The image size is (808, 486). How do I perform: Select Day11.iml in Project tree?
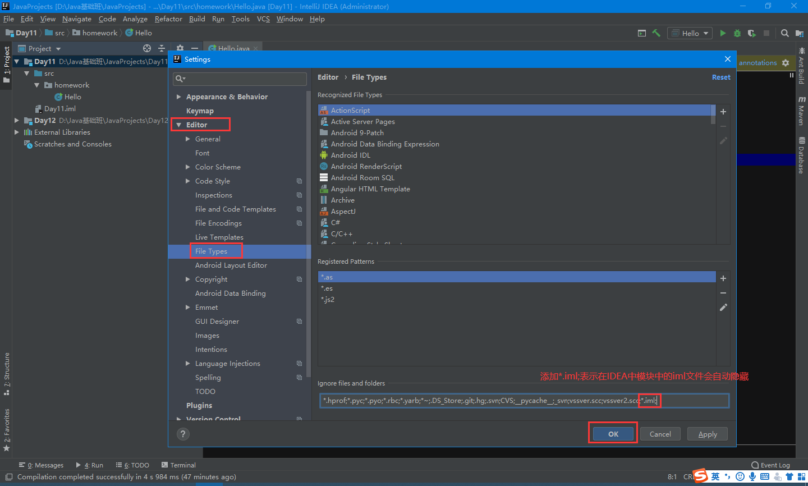click(x=59, y=109)
